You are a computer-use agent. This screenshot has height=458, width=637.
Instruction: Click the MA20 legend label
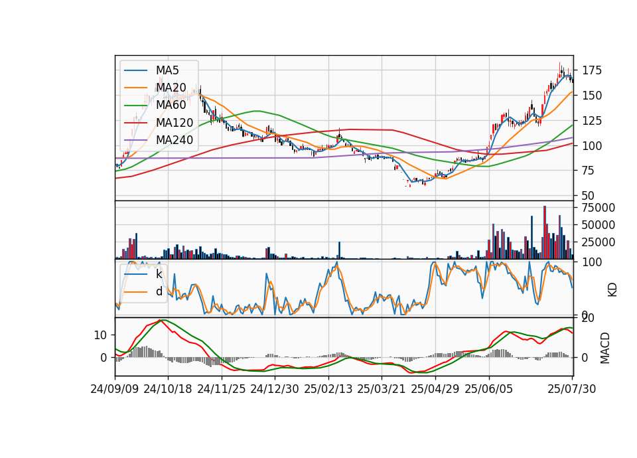pyautogui.click(x=171, y=88)
